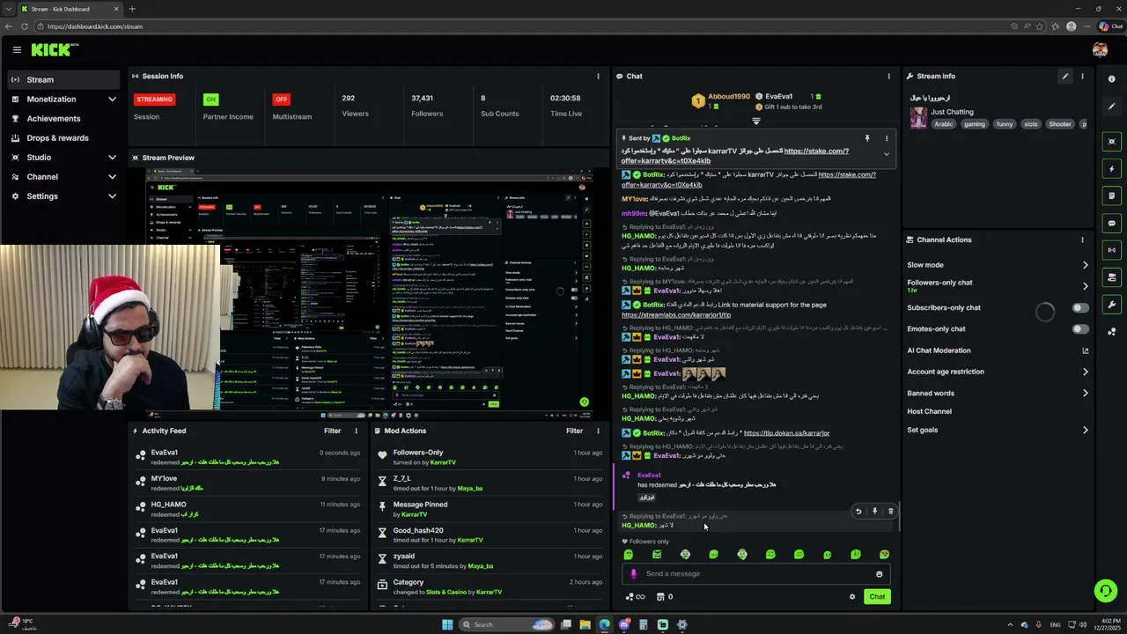1127x634 pixels.
Task: Click the Stream Preview video
Action: pyautogui.click(x=369, y=293)
